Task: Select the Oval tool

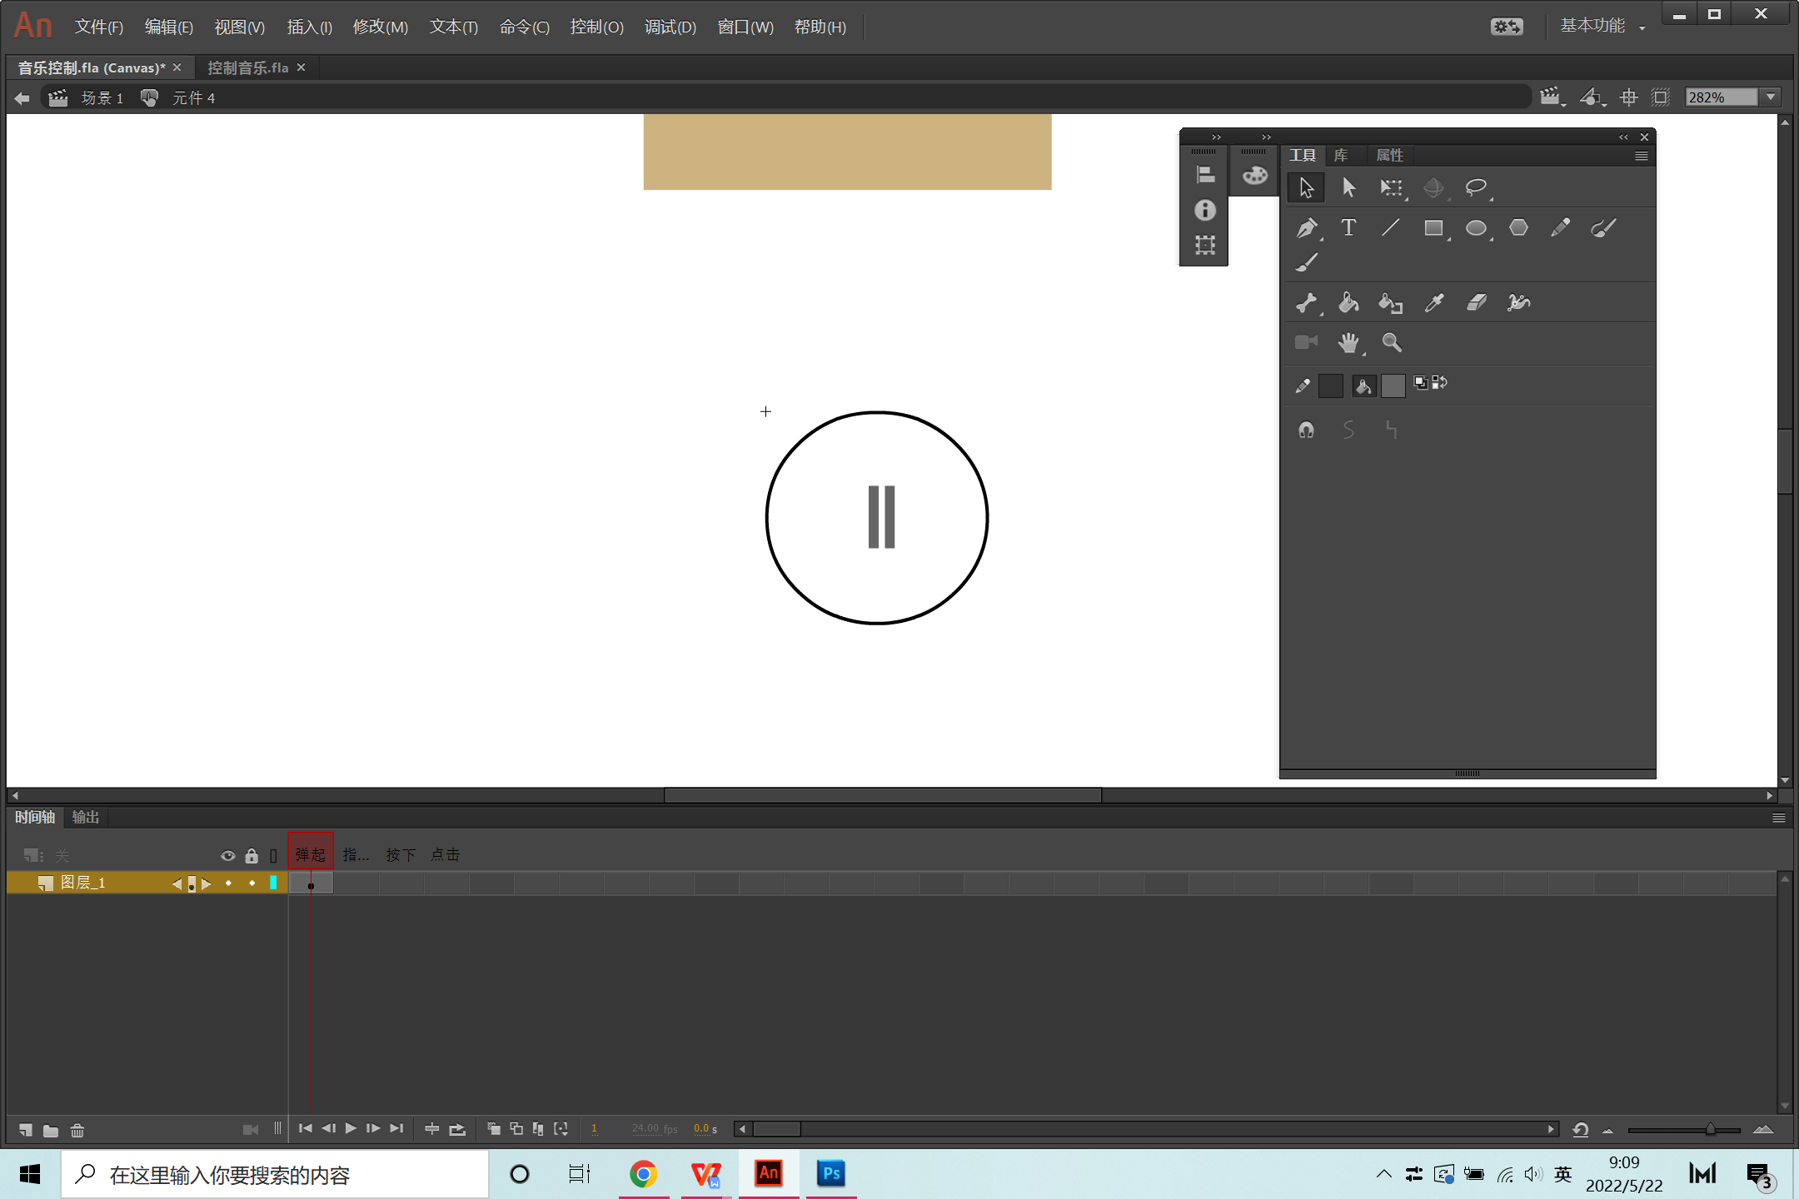Action: [1476, 227]
